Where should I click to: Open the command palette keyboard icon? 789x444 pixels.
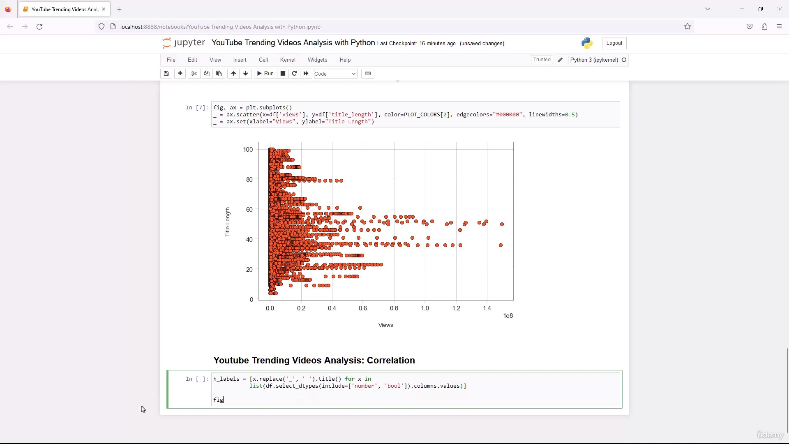click(368, 74)
